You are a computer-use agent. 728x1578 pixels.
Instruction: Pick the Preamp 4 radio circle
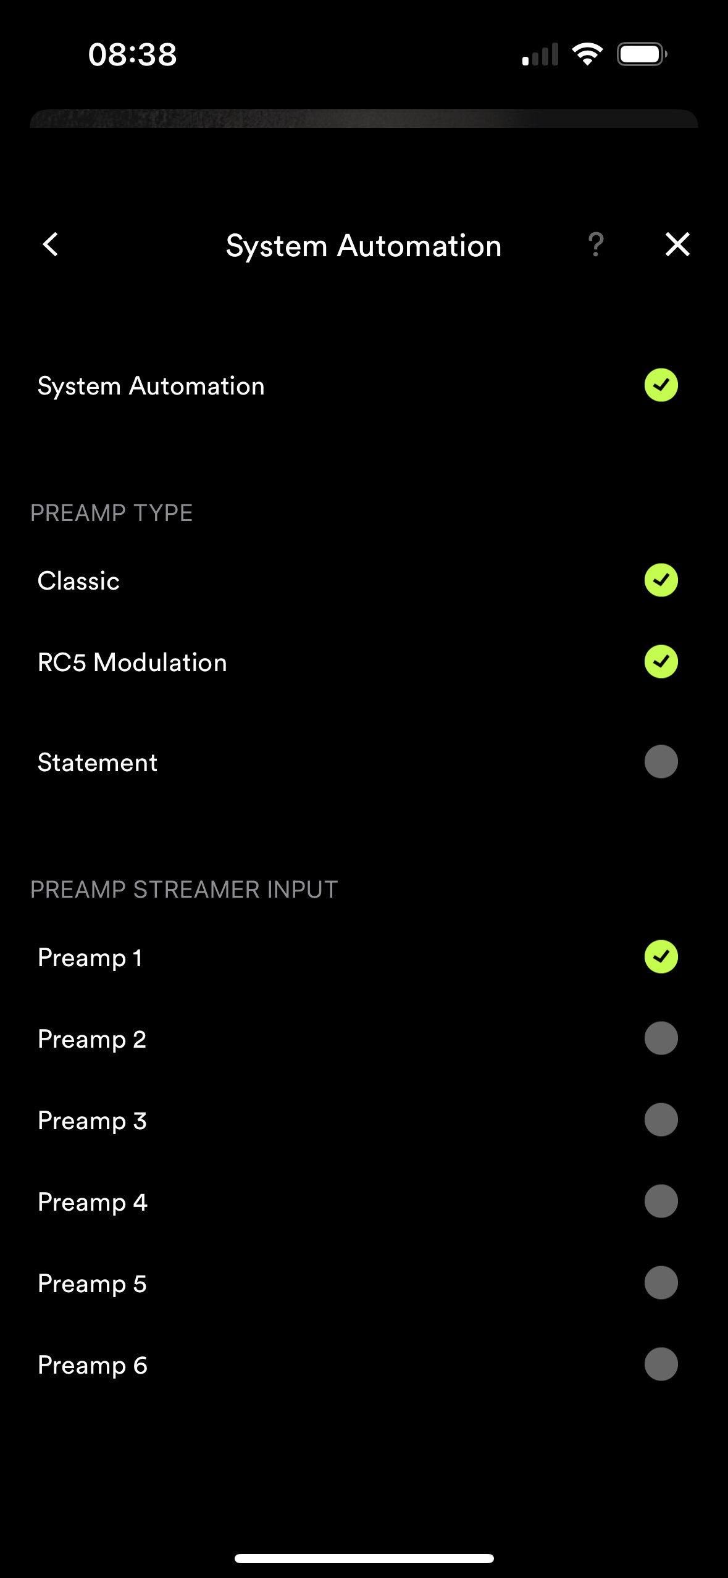661,1201
